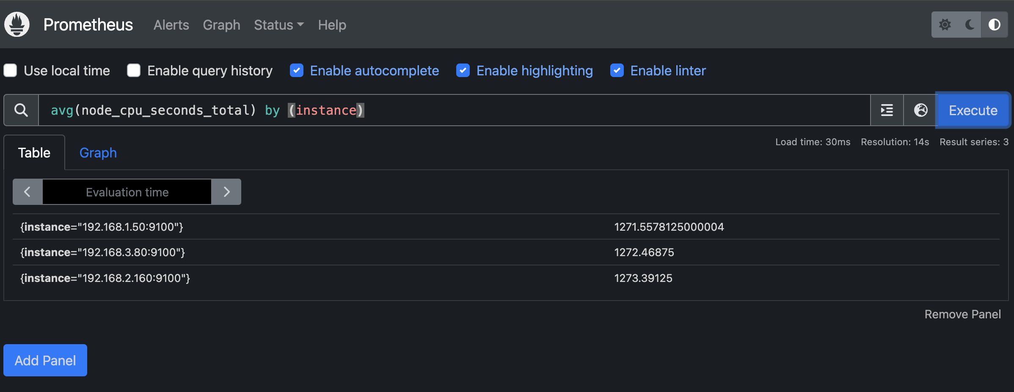The image size is (1014, 392).
Task: Click the value 1273.39125
Action: [x=643, y=278]
